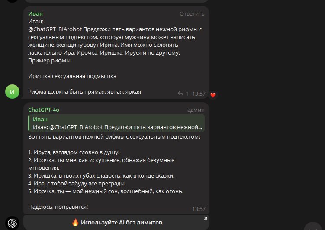Click the "Ответить" reply link
Image resolution: width=325 pixels, height=230 pixels.
click(x=192, y=14)
